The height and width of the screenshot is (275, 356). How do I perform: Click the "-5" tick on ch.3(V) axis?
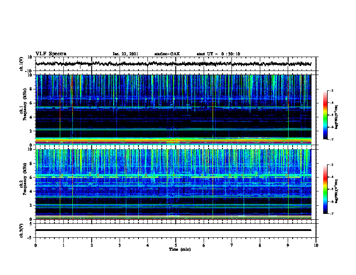coord(30,238)
